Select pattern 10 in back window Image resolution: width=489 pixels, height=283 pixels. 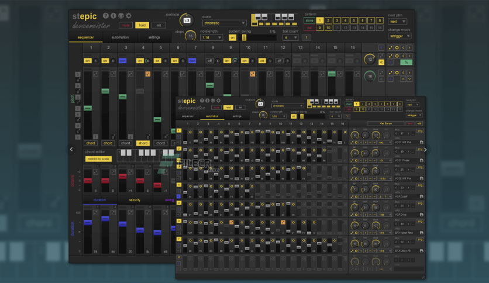pos(328,27)
